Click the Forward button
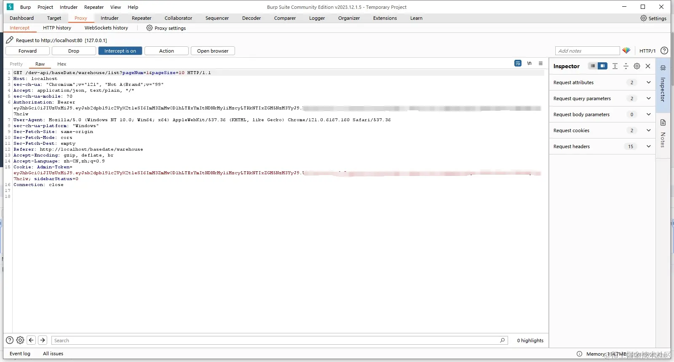Screen dimensions: 674x362 (27, 51)
